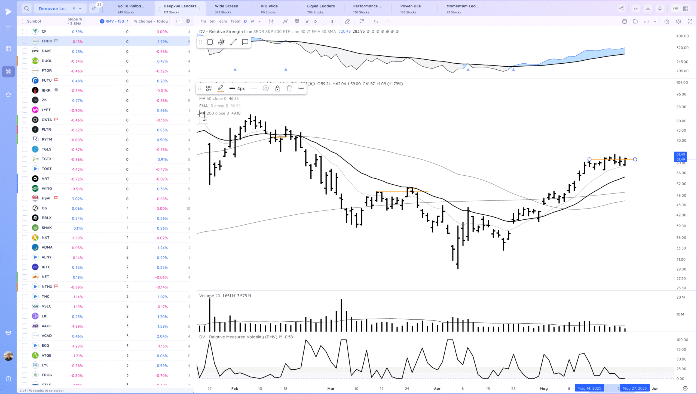Tick the checkbox beside RBLX
697x394 pixels.
pos(24,218)
